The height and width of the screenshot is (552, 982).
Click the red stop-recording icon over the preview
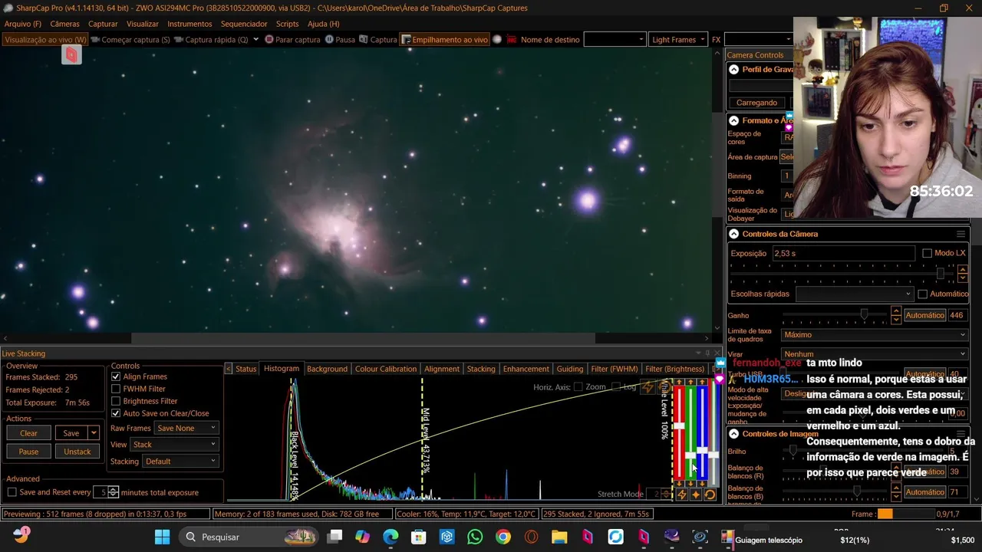(x=71, y=54)
